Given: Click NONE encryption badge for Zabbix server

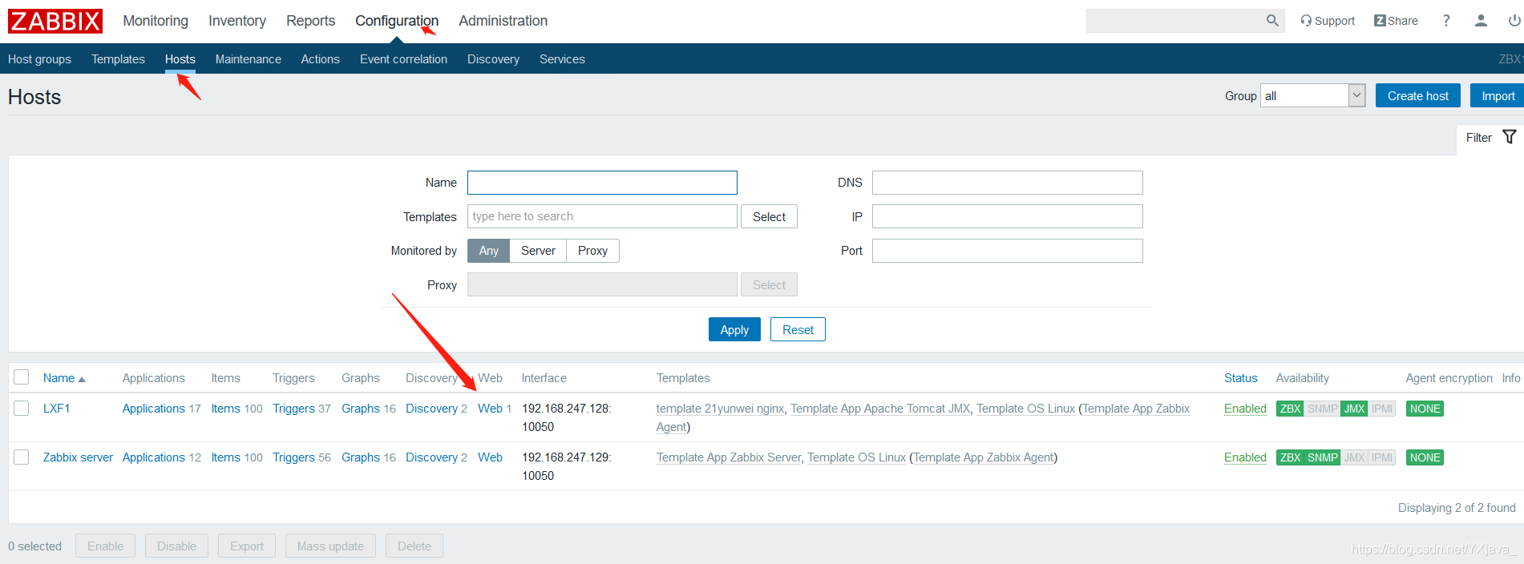Looking at the screenshot, I should tap(1425, 457).
